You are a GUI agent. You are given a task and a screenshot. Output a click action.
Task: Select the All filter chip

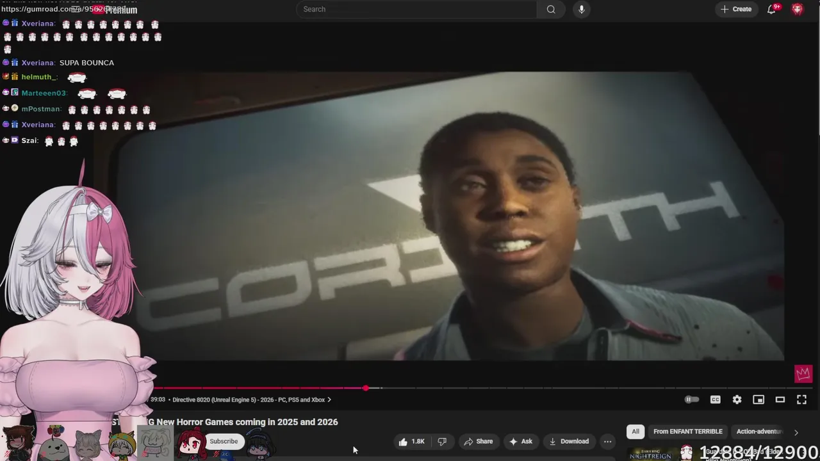click(x=635, y=432)
